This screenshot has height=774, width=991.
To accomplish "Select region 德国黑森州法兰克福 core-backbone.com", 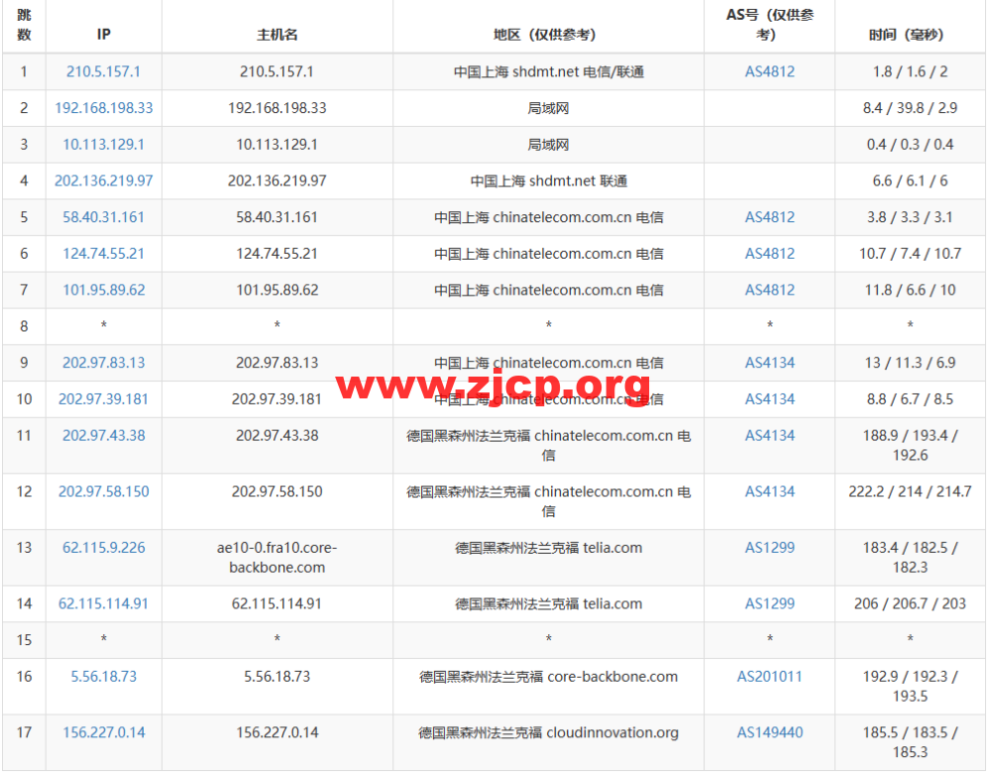I will pos(548,677).
